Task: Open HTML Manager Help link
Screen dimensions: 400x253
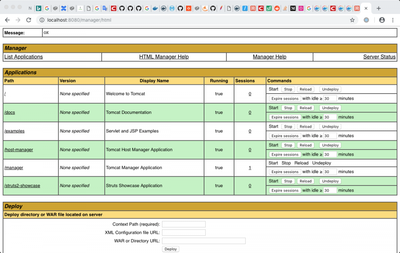Action: pos(164,57)
